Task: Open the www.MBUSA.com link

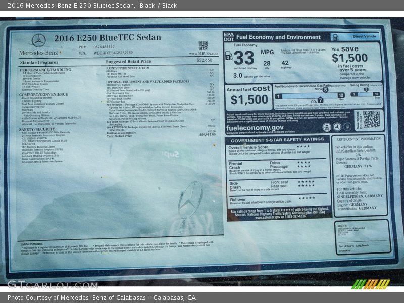Action: 204,54
